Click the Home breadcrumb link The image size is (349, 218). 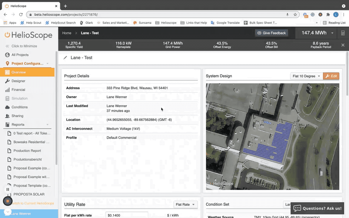[67, 33]
